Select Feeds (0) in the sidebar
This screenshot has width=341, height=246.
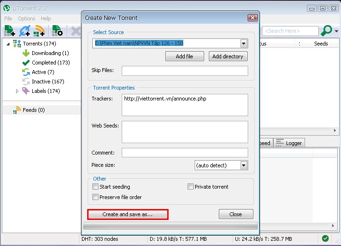tap(34, 110)
